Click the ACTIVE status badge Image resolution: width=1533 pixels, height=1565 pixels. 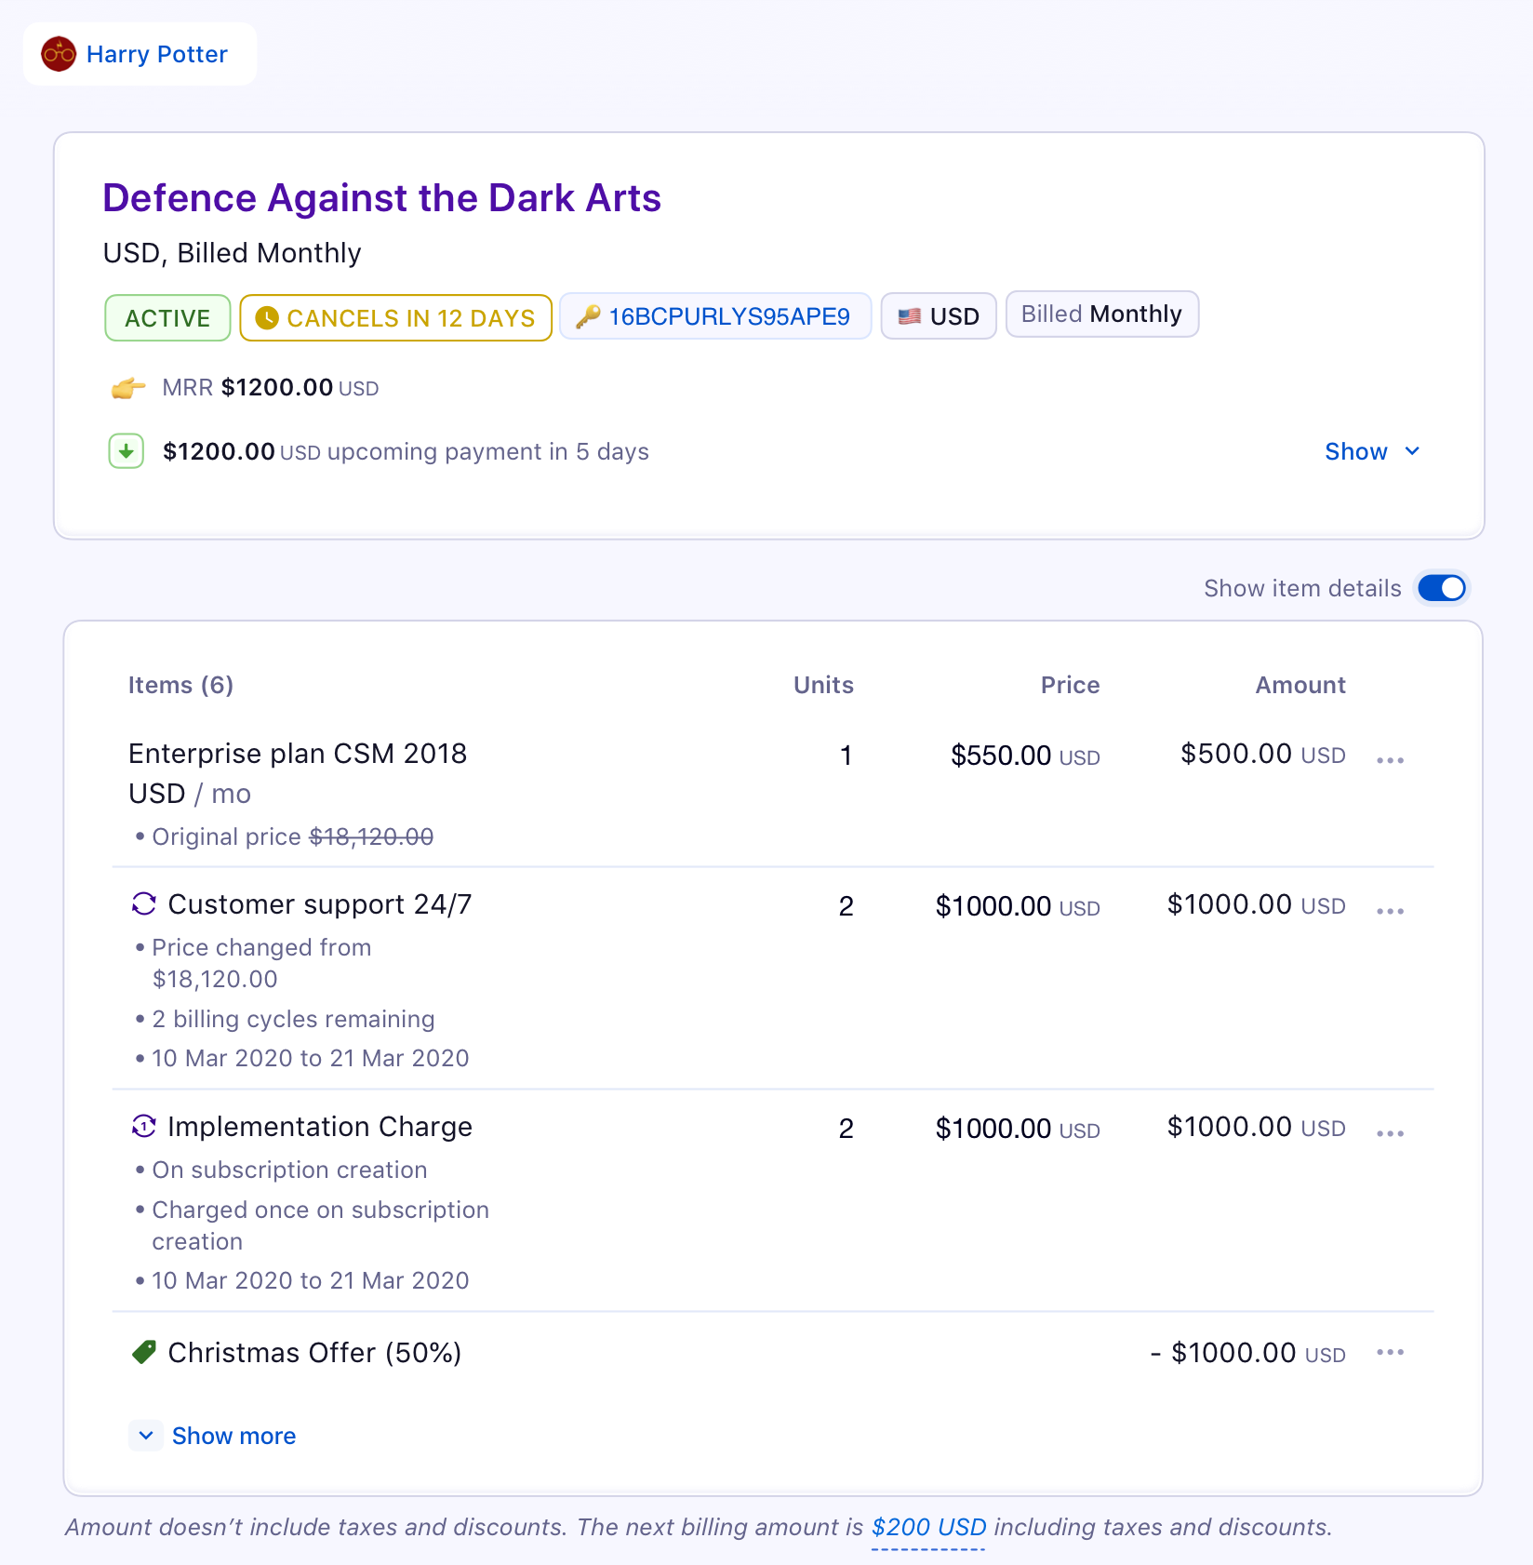pos(167,318)
